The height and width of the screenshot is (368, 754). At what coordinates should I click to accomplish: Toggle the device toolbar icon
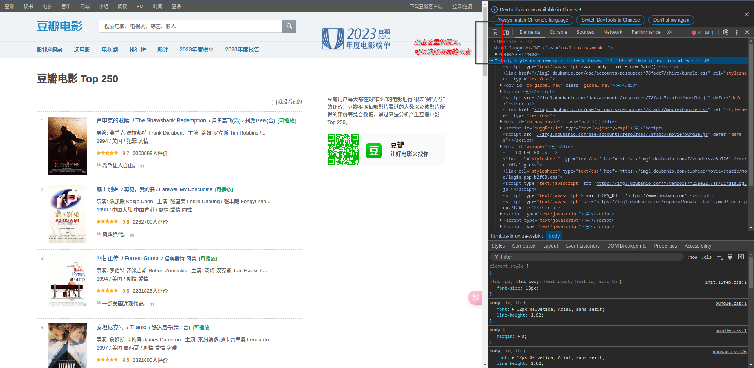click(505, 32)
